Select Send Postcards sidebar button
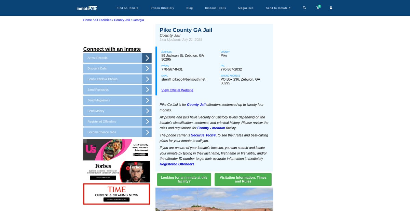 pyautogui.click(x=113, y=90)
